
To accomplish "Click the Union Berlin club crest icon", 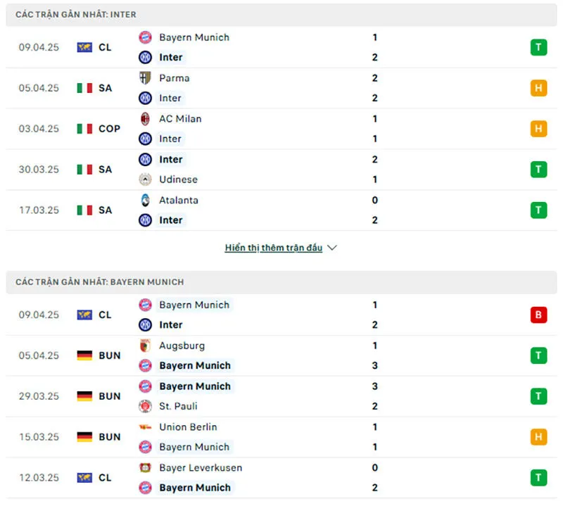I will [x=145, y=427].
